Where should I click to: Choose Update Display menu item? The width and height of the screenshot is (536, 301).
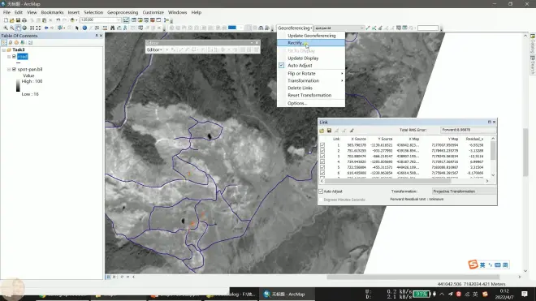point(311,58)
